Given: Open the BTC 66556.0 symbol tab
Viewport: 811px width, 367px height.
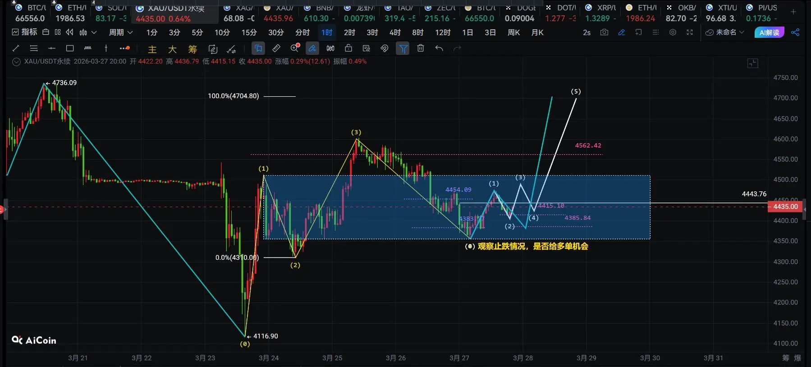Looking at the screenshot, I should 30,13.
